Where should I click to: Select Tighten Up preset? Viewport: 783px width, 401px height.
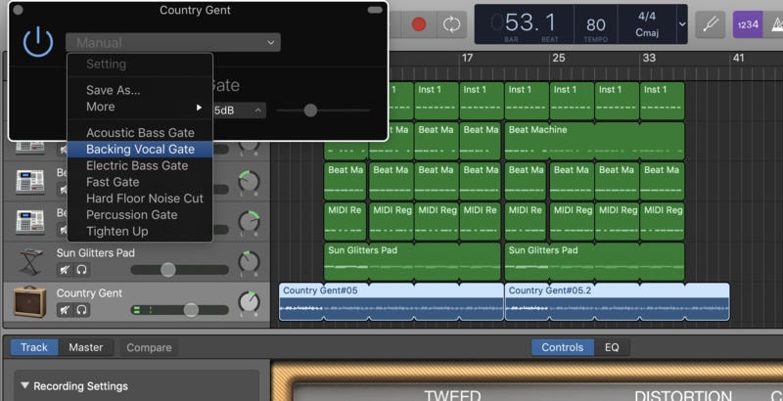click(x=140, y=232)
